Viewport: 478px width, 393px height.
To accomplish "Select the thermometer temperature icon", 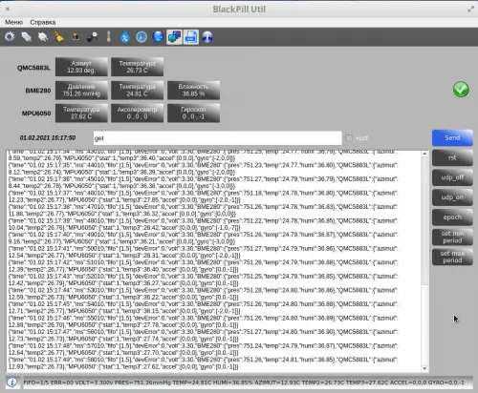I will pos(109,37).
